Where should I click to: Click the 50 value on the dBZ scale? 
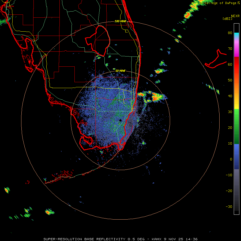point(230,80)
